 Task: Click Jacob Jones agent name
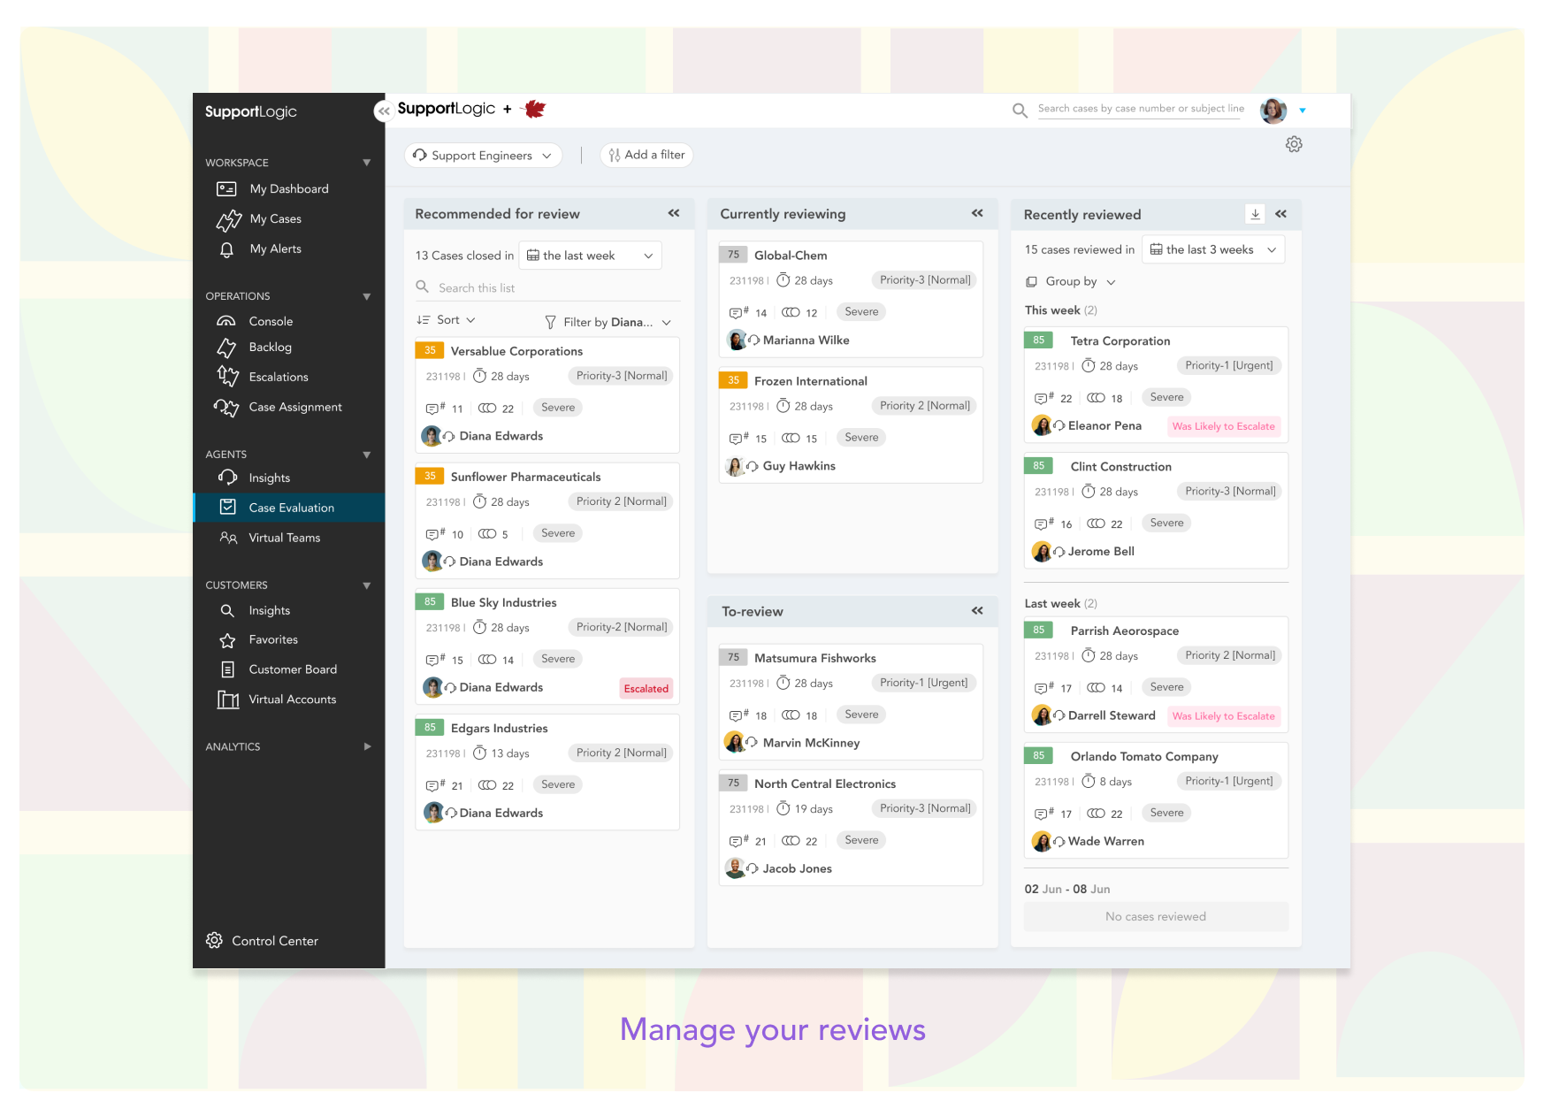coord(798,868)
